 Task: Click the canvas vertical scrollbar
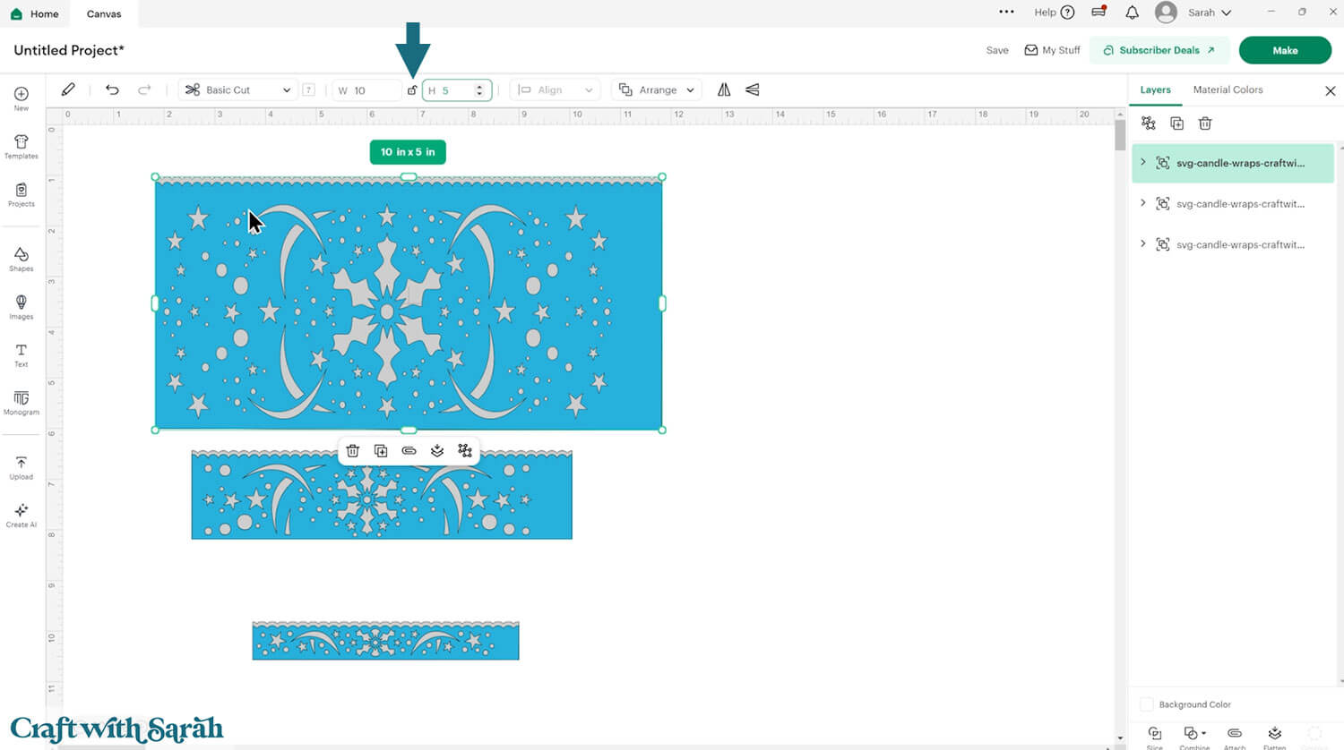coord(1120,134)
